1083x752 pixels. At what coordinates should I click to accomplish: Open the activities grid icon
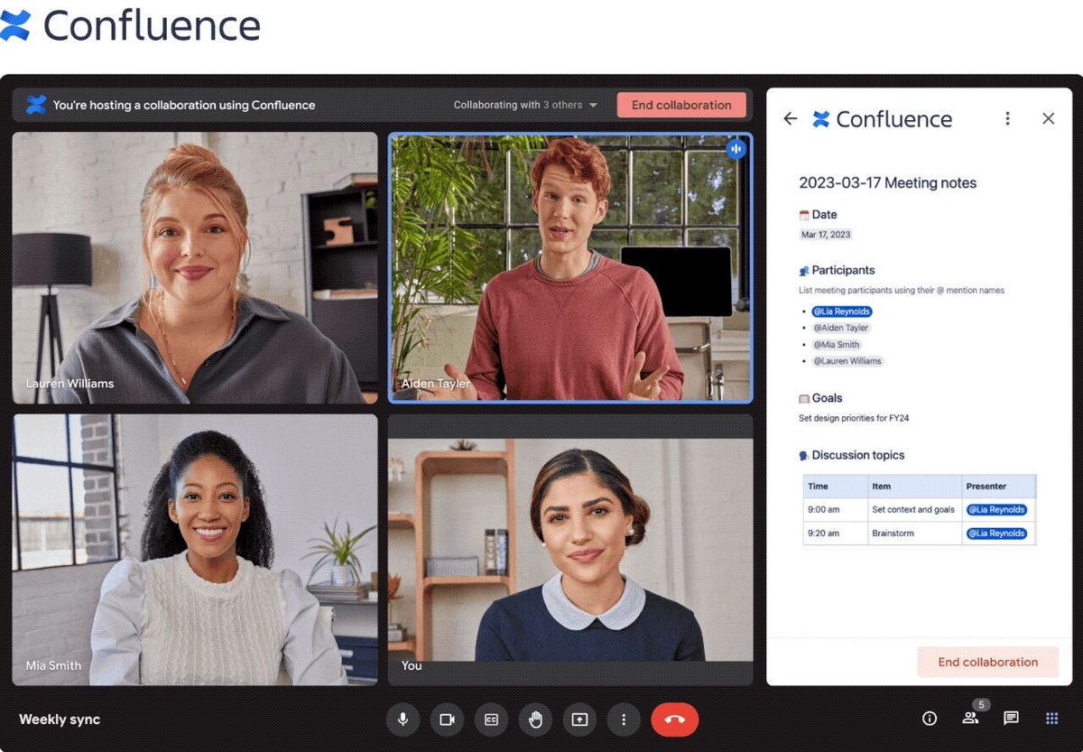1051,719
